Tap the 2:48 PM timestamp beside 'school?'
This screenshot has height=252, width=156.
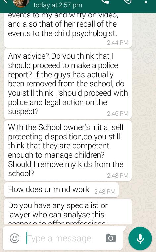click(x=118, y=176)
